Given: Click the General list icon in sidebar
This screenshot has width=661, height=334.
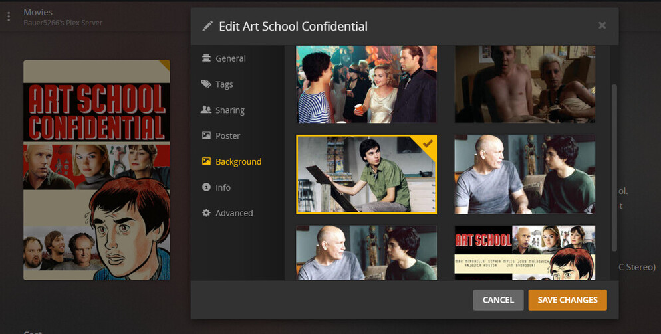Looking at the screenshot, I should click(206, 58).
